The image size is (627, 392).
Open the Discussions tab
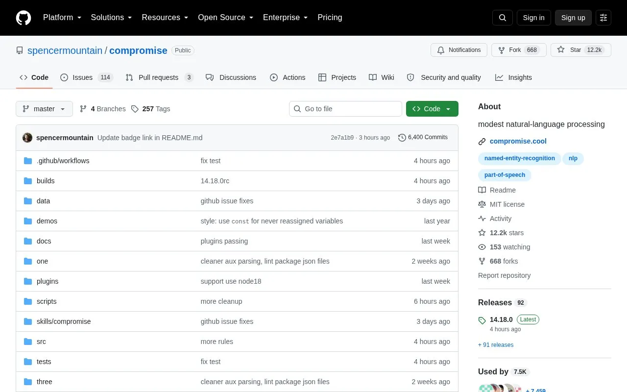231,77
